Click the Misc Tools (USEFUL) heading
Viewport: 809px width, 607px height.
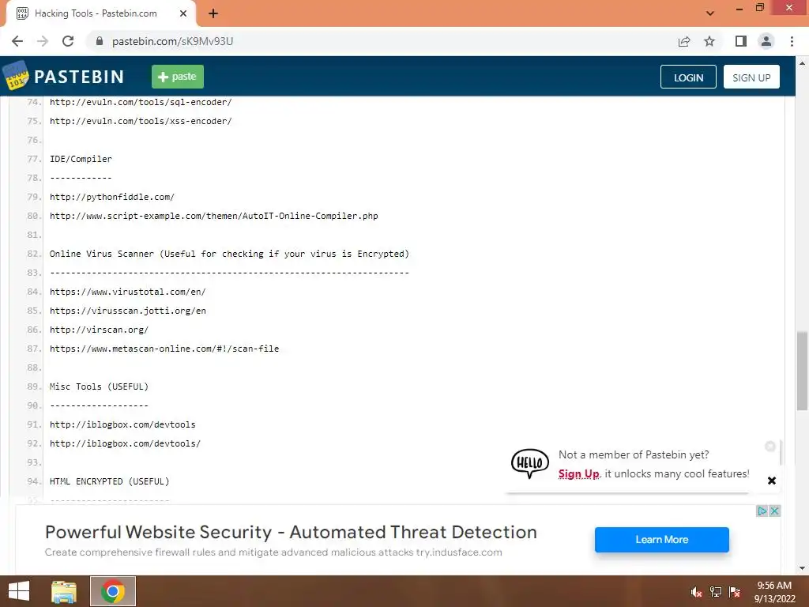99,386
